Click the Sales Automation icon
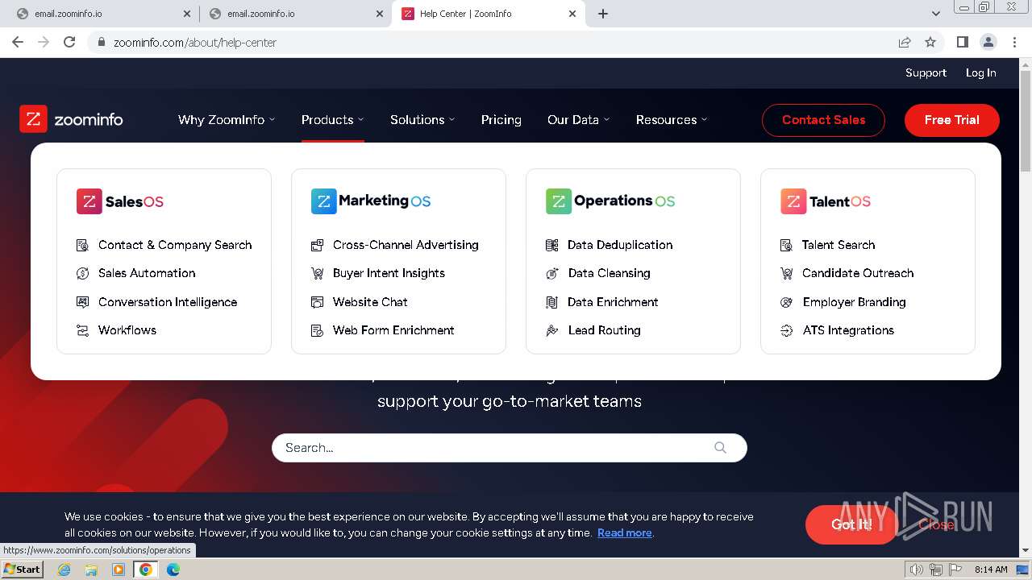This screenshot has height=580, width=1032. pyautogui.click(x=82, y=273)
